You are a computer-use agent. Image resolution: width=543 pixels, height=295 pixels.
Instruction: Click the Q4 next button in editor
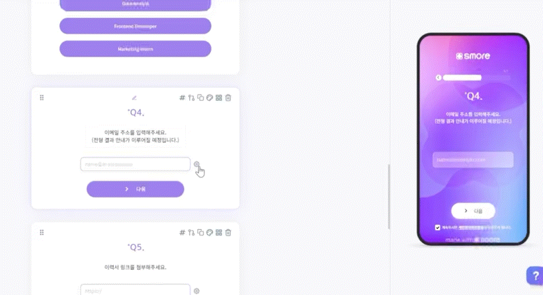(136, 189)
